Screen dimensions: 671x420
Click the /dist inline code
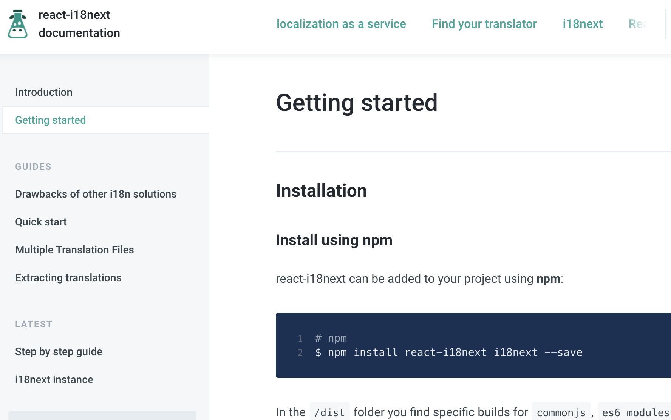click(x=329, y=412)
